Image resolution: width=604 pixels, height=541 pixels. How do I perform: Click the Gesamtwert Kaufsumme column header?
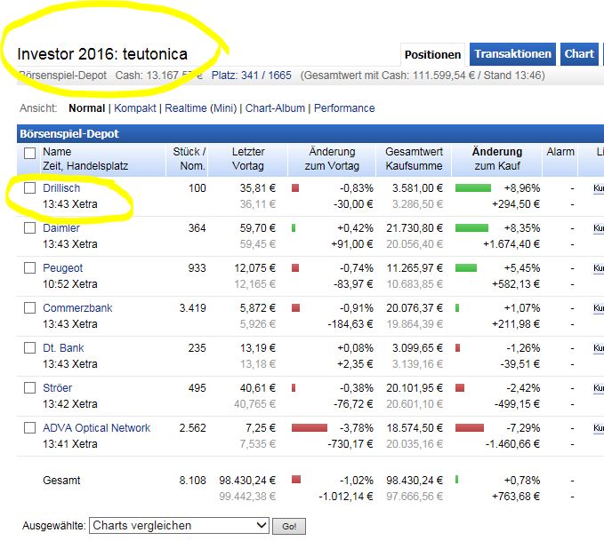tap(415, 159)
